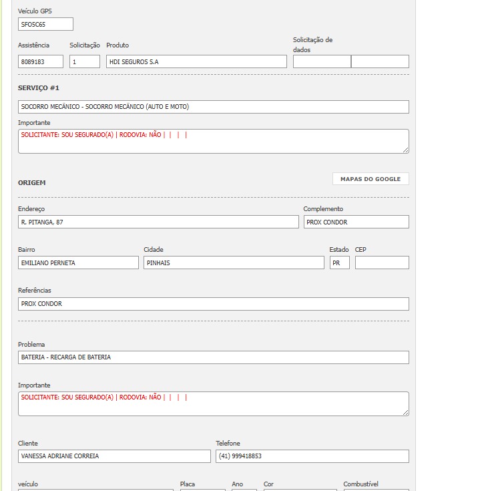
Task: Click the Importante textarea below Problema
Action: coord(214,403)
